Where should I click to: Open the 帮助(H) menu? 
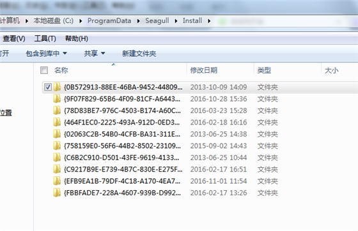(x=77, y=38)
